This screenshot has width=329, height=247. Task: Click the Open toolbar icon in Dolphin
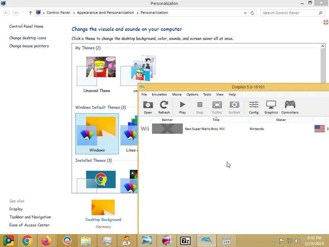148,107
